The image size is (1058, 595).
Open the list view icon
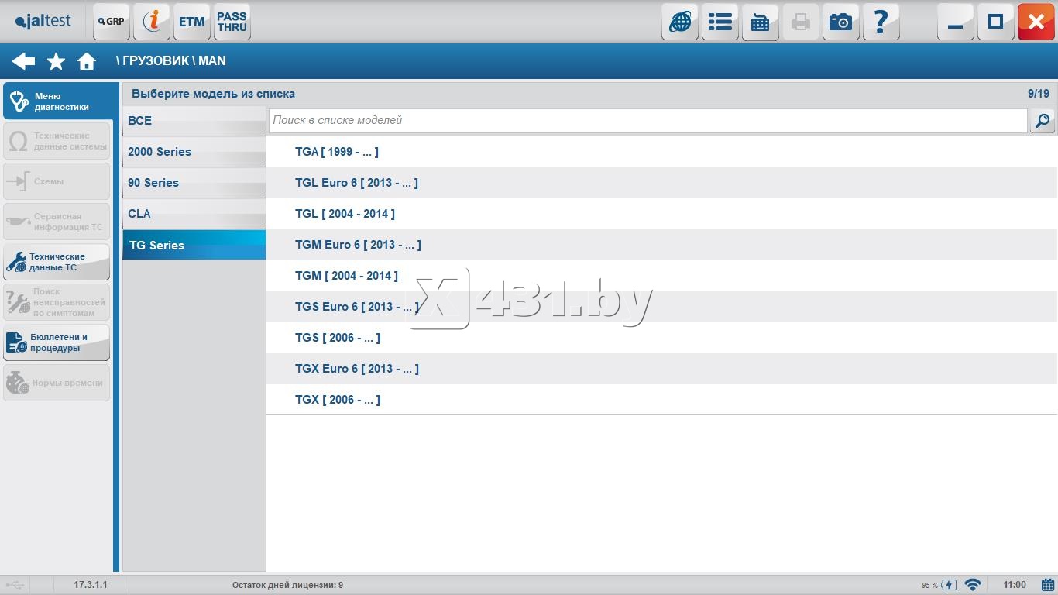tap(720, 22)
